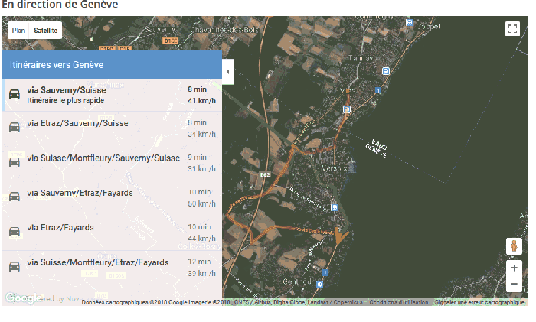The height and width of the screenshot is (322, 536).
Task: Select route via Sauverny/Etraz/Fayards
Action: (112, 198)
